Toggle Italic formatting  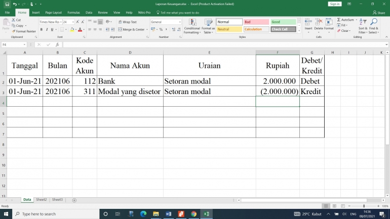click(47, 29)
